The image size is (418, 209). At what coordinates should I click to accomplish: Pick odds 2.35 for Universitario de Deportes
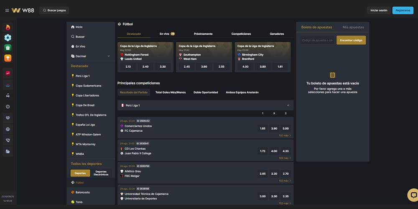pyautogui.click(x=285, y=196)
